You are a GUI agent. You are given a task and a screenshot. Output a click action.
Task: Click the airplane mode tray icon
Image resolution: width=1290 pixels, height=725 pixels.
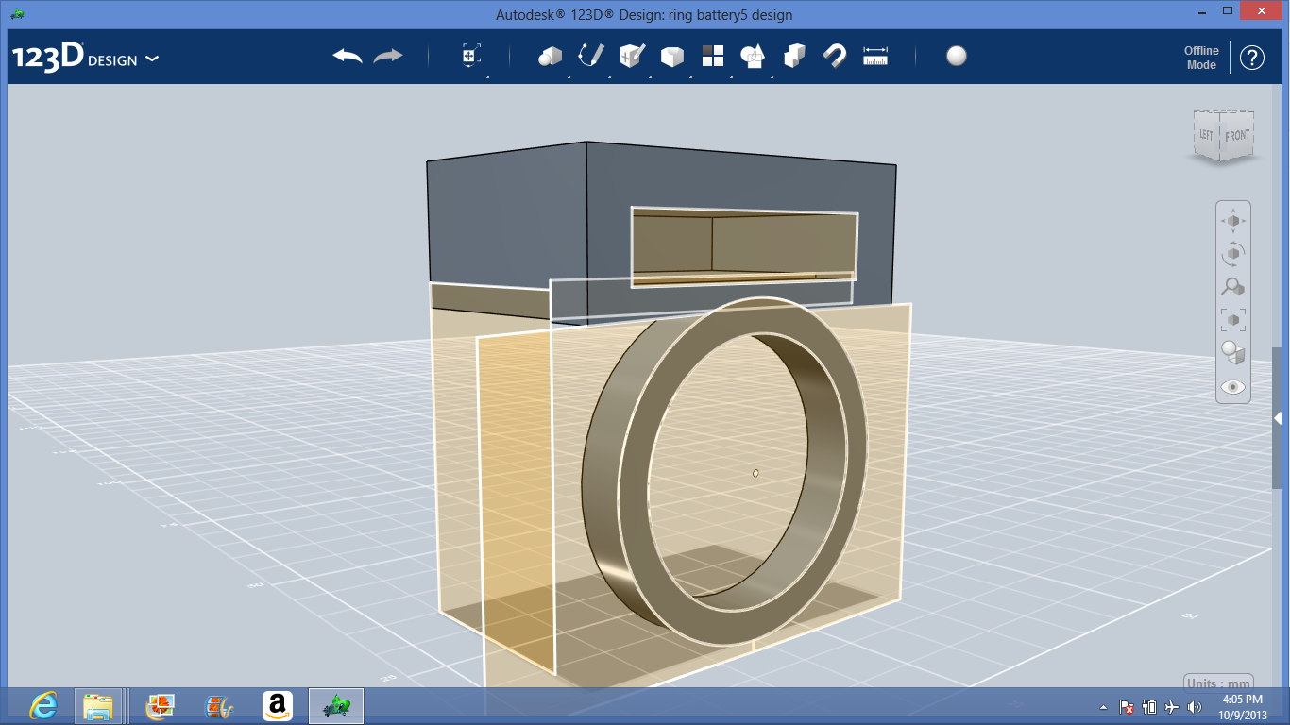click(1172, 707)
